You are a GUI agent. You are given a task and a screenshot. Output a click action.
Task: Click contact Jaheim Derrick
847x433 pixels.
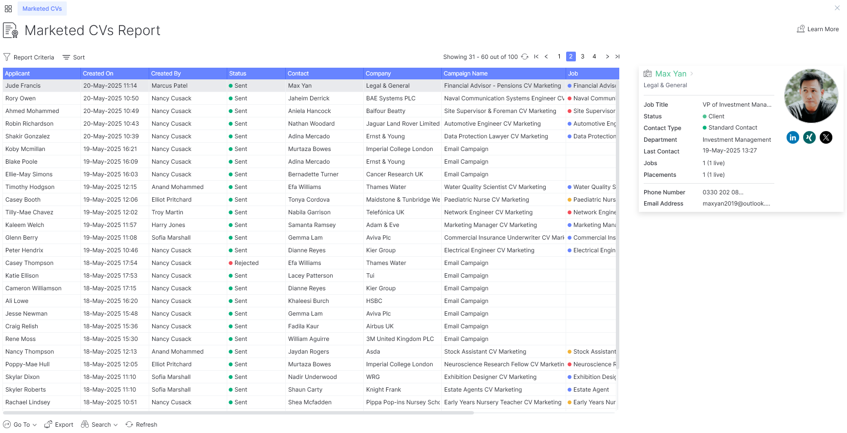(x=309, y=98)
